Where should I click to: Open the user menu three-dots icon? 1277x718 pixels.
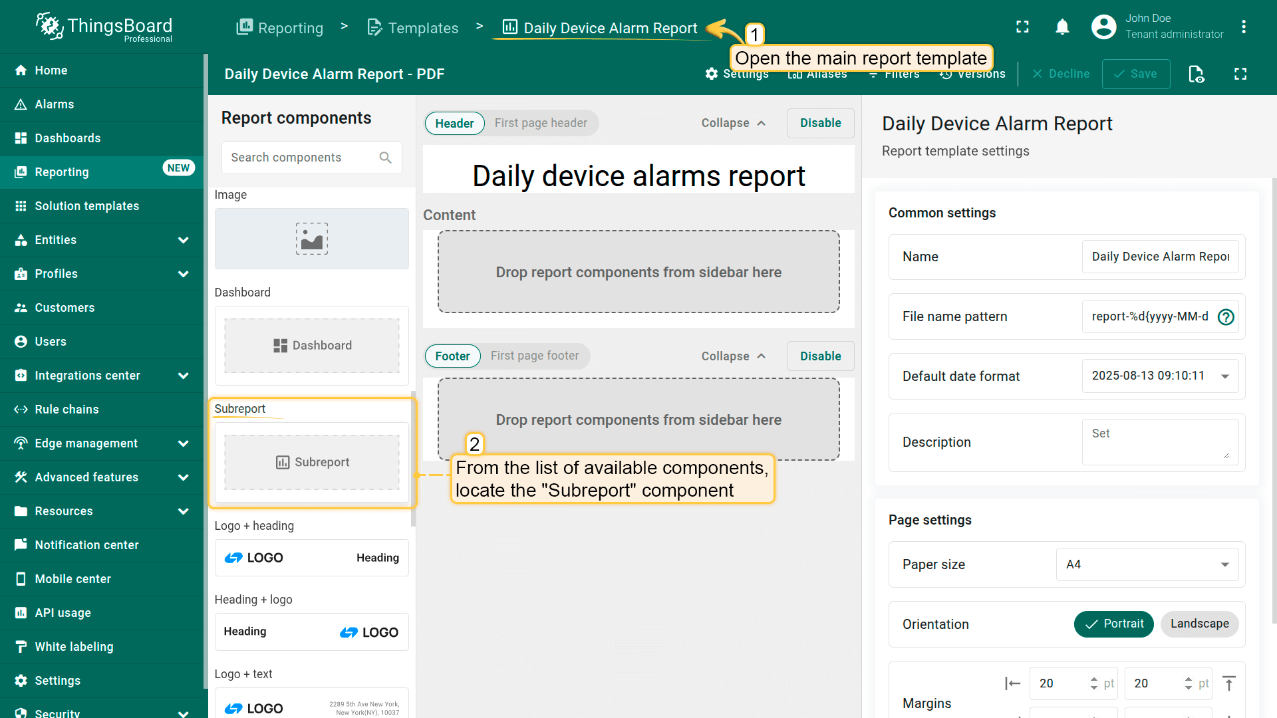(1243, 27)
